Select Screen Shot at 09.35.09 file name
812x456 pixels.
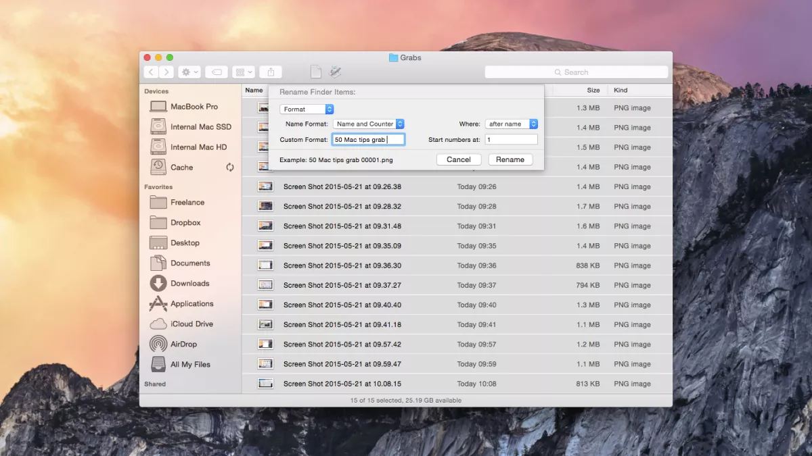pyautogui.click(x=342, y=246)
